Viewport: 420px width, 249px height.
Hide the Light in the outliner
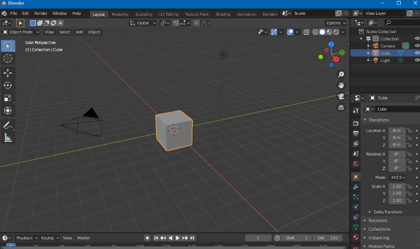click(x=417, y=60)
